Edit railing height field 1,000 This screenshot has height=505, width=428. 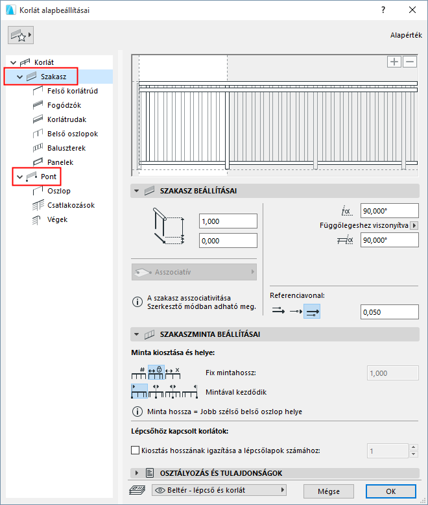228,221
